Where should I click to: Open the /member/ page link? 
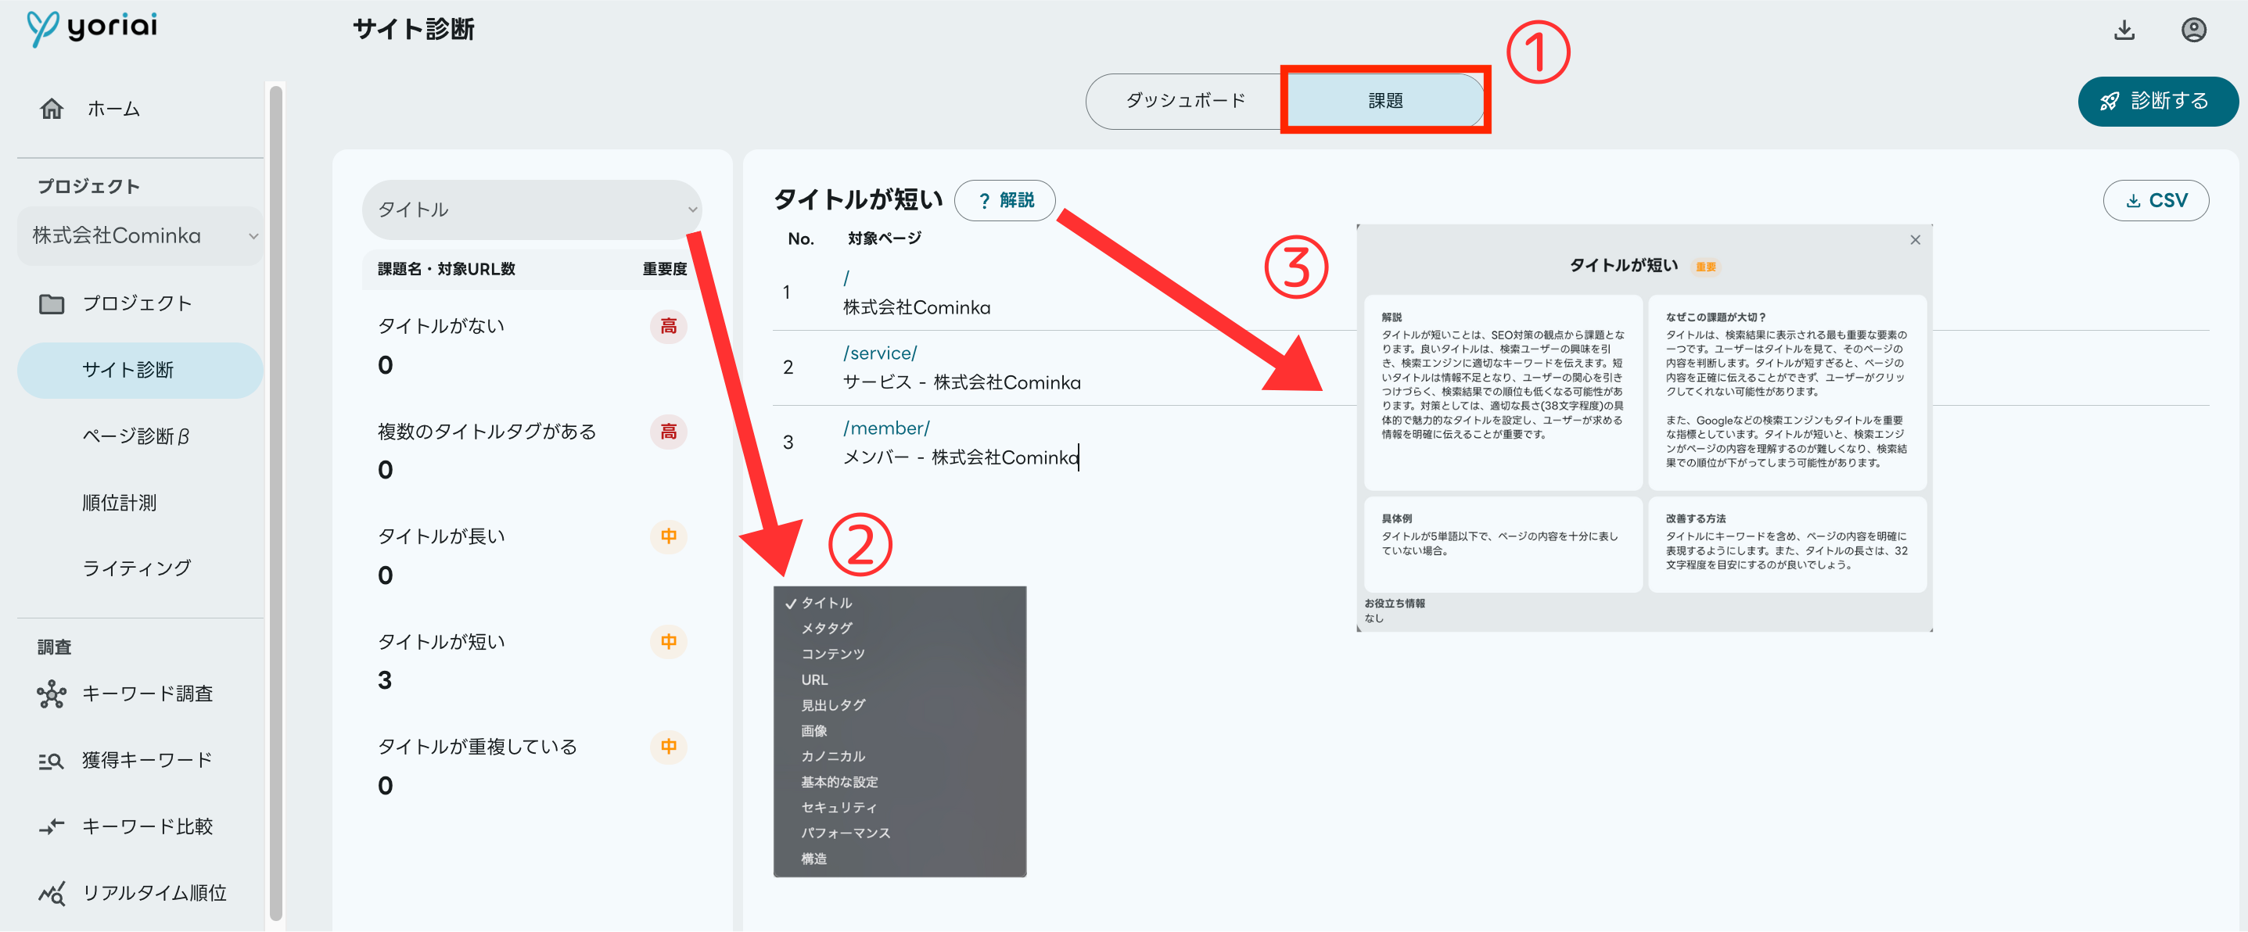pos(885,428)
